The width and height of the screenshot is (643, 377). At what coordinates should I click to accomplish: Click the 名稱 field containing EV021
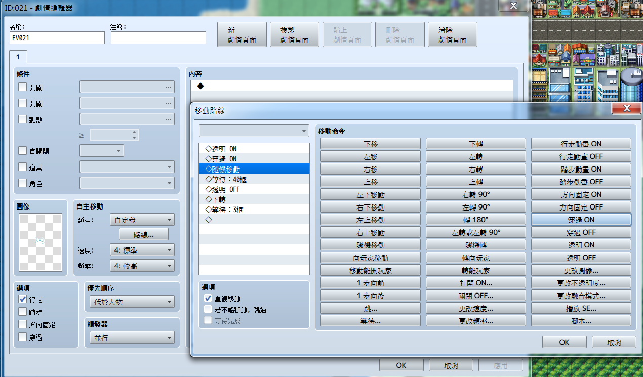(57, 38)
